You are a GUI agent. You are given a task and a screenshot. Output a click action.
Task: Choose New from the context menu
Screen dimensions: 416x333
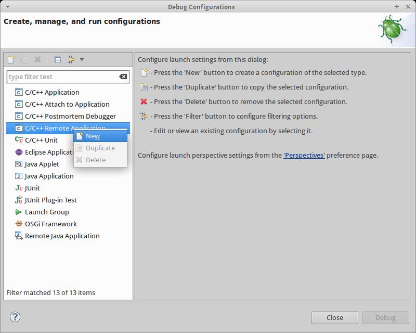click(x=100, y=136)
